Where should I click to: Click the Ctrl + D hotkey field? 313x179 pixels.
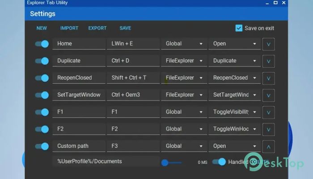point(133,61)
